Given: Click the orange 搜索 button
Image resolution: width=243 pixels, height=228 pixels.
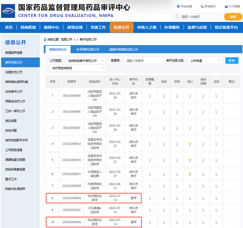Looking at the screenshot, I should [230, 17].
